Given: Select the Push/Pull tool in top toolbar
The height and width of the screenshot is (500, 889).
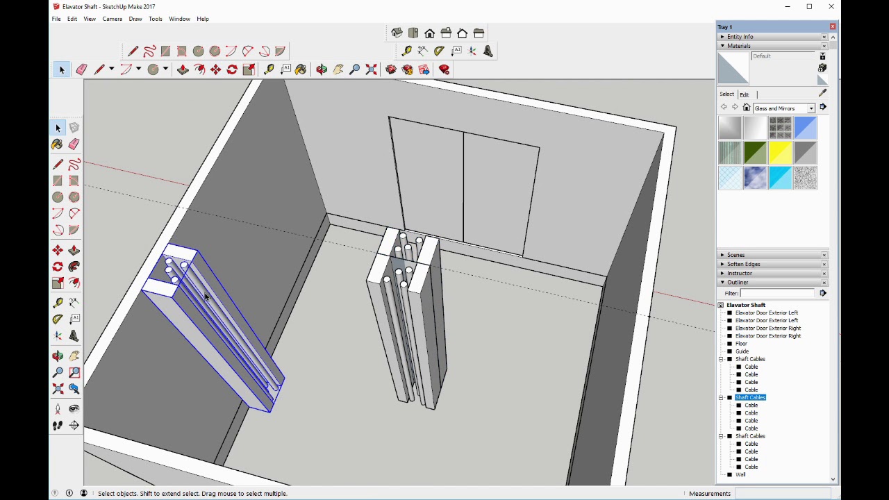Looking at the screenshot, I should (x=183, y=69).
